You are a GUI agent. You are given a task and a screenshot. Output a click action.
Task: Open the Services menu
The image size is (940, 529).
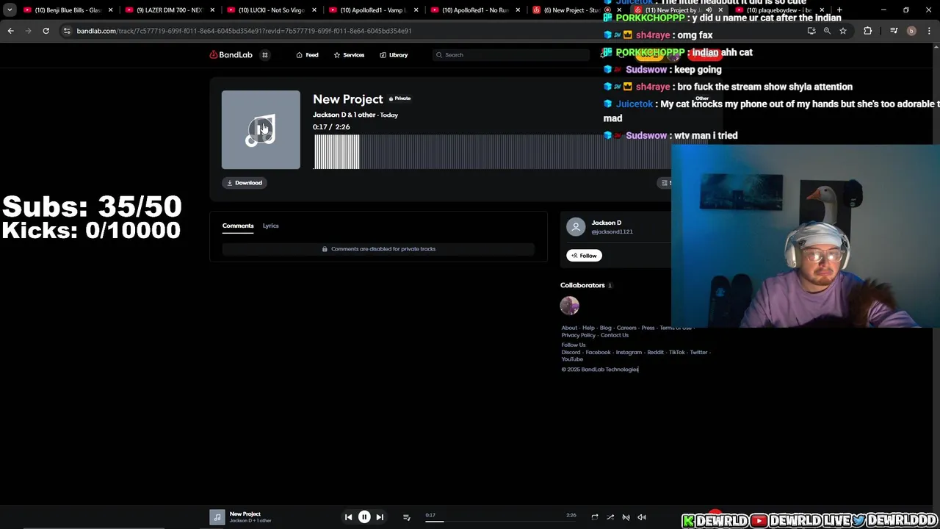[x=349, y=55]
